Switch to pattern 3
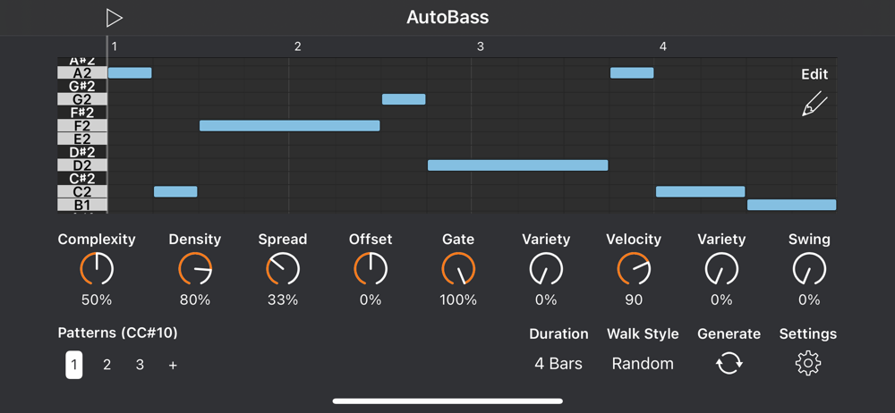This screenshot has height=413, width=895. point(140,365)
